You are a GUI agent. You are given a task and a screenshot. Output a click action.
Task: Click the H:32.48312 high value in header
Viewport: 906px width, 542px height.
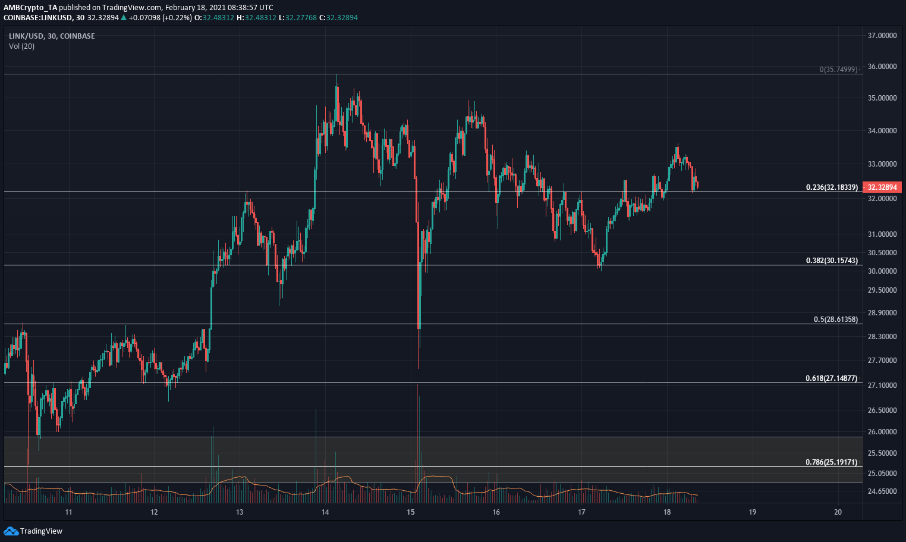pyautogui.click(x=256, y=18)
